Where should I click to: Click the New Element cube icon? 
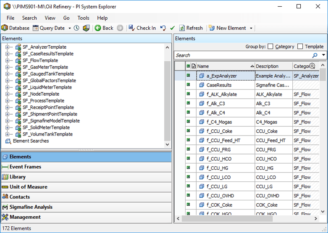point(212,28)
